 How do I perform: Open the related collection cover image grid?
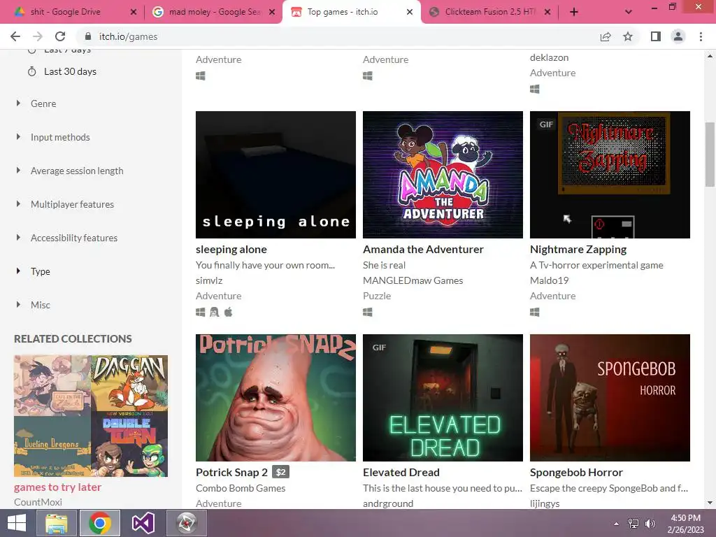tap(91, 416)
